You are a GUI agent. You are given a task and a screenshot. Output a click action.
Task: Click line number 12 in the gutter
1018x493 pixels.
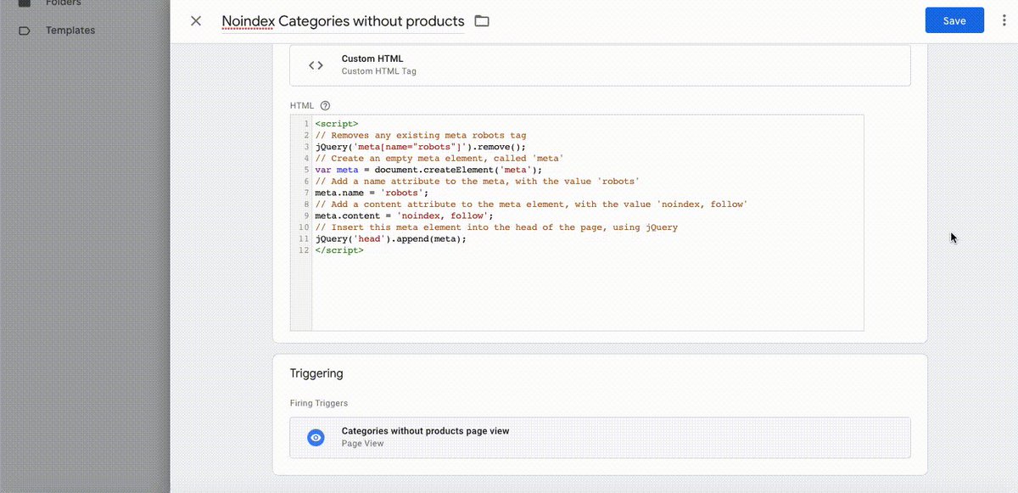pyautogui.click(x=303, y=250)
